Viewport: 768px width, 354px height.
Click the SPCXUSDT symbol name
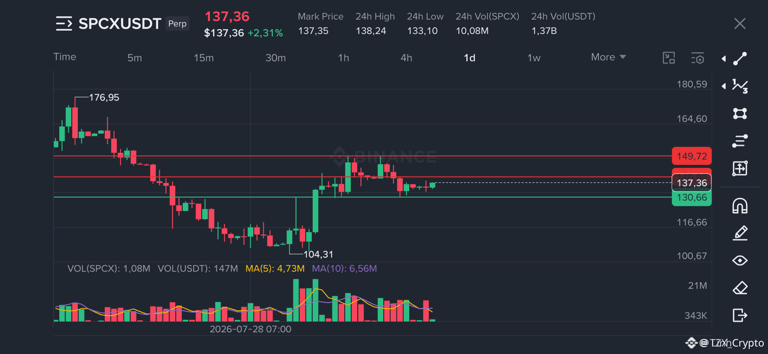tap(120, 24)
